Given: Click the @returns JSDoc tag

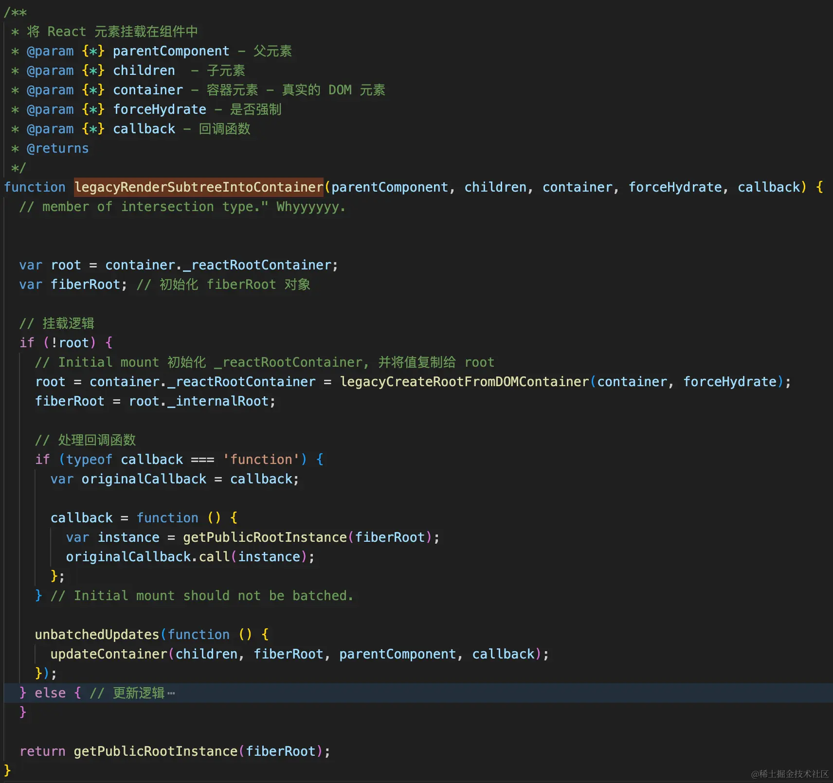Looking at the screenshot, I should coord(57,148).
